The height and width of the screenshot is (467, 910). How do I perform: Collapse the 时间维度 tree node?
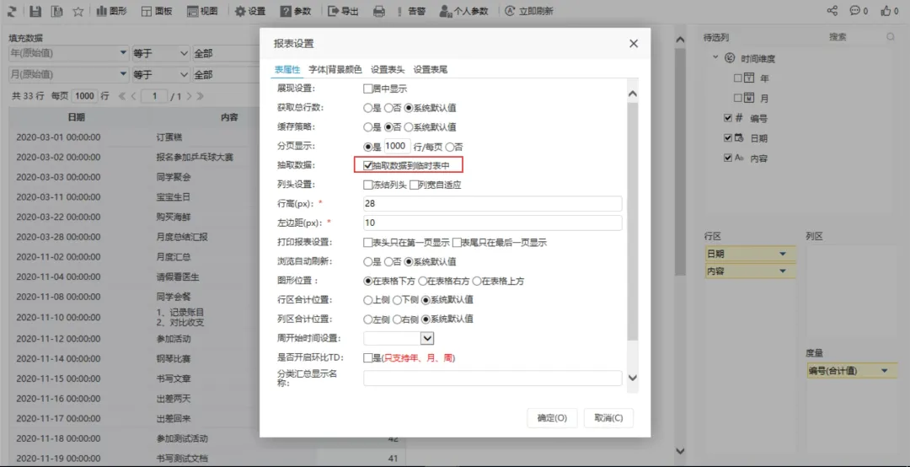(714, 58)
